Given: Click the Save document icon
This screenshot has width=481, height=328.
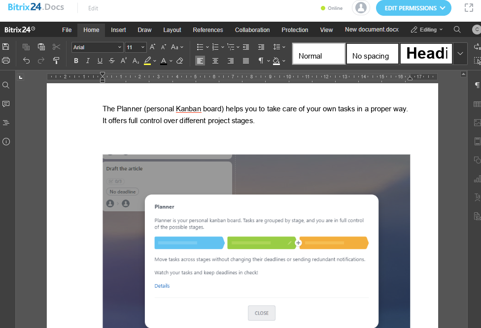Looking at the screenshot, I should click(x=6, y=47).
